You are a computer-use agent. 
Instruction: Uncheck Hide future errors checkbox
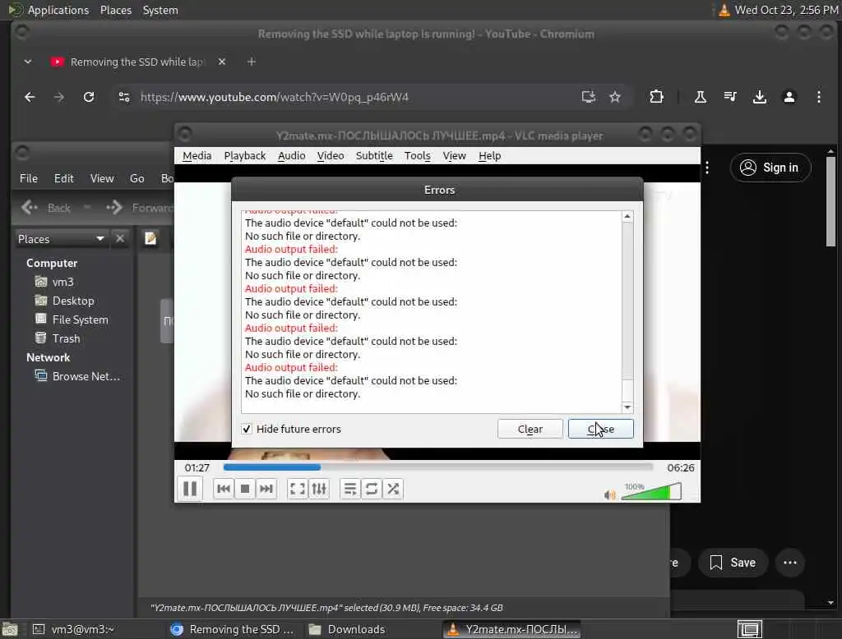coord(247,429)
